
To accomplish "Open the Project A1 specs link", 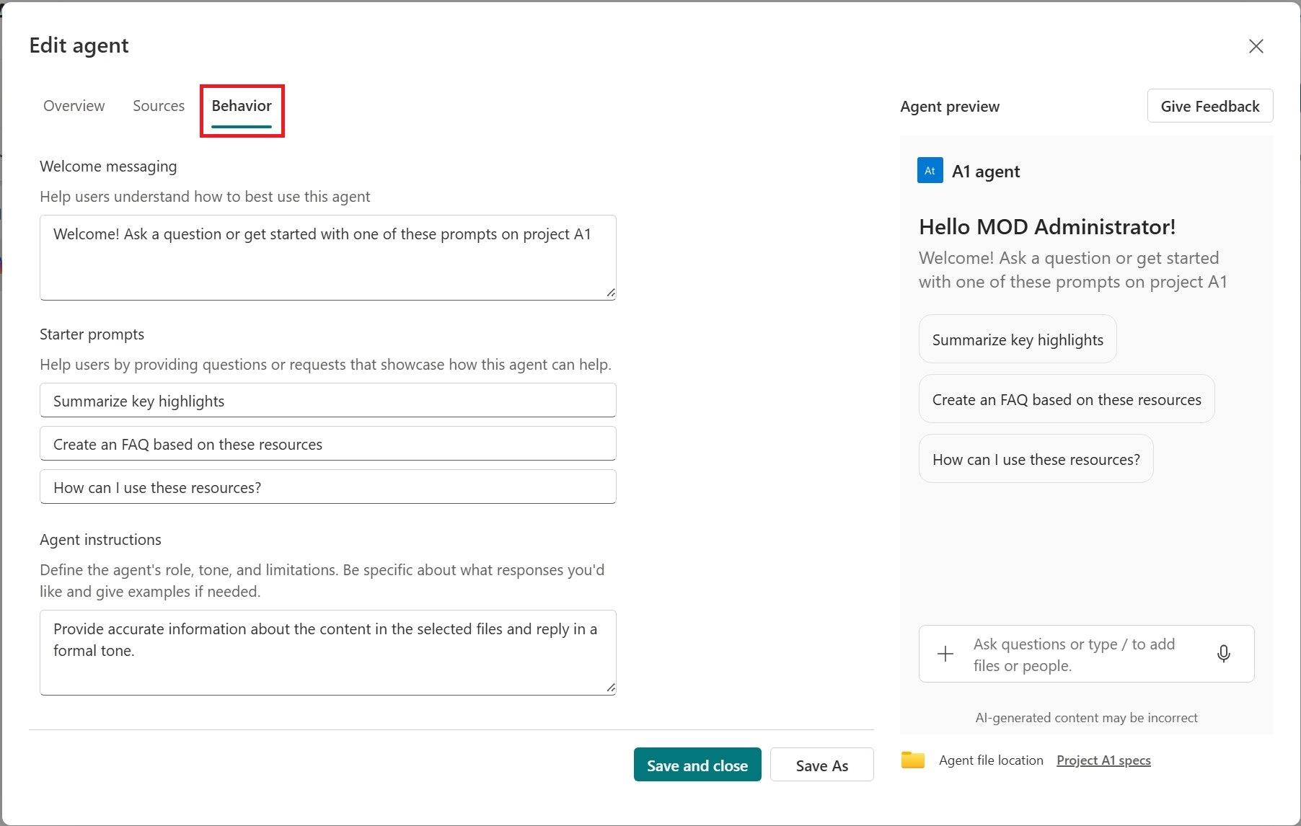I will click(1103, 760).
